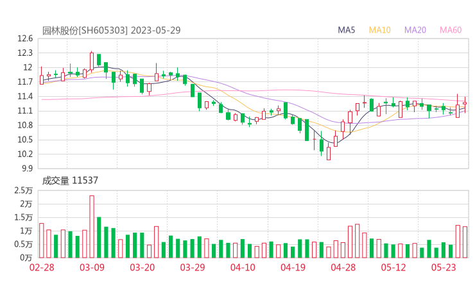Click the 12.6 price axis label

pos(25,38)
